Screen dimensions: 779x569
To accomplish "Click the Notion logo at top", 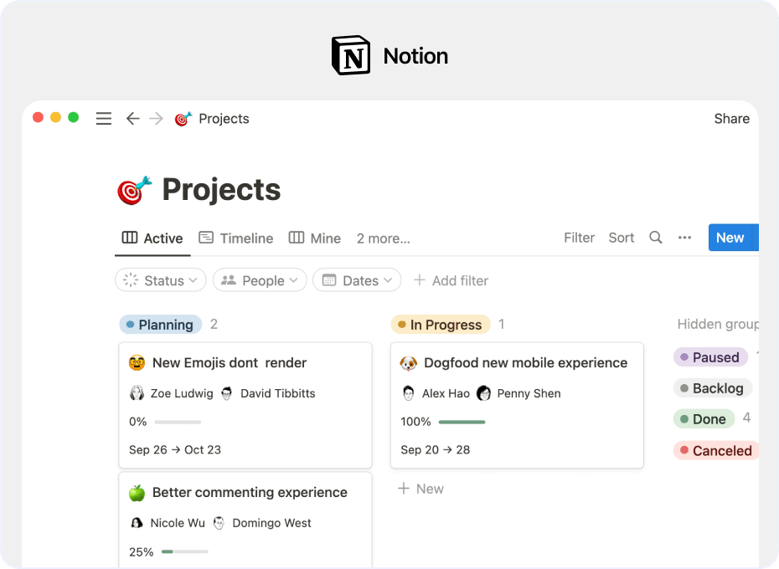I will [351, 55].
